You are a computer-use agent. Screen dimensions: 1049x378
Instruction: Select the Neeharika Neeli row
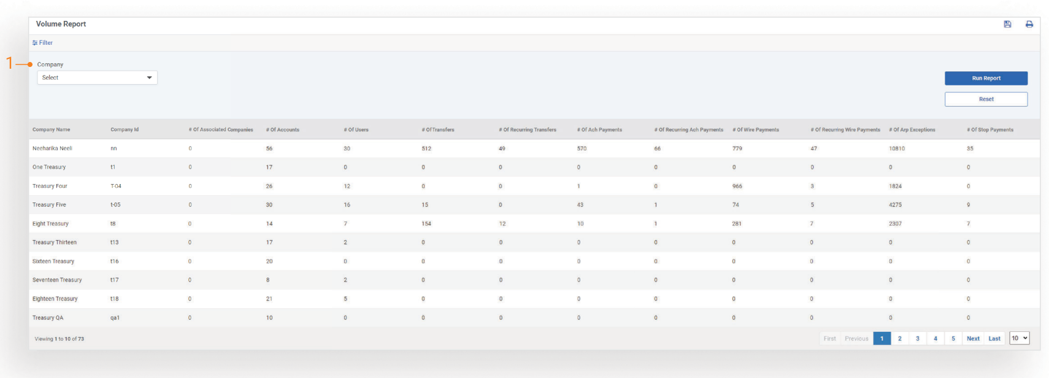[53, 148]
